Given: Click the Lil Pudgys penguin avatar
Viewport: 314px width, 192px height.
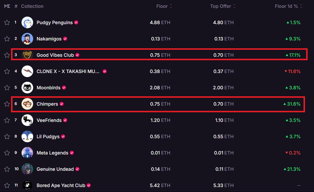Looking at the screenshot, I should tap(27, 136).
